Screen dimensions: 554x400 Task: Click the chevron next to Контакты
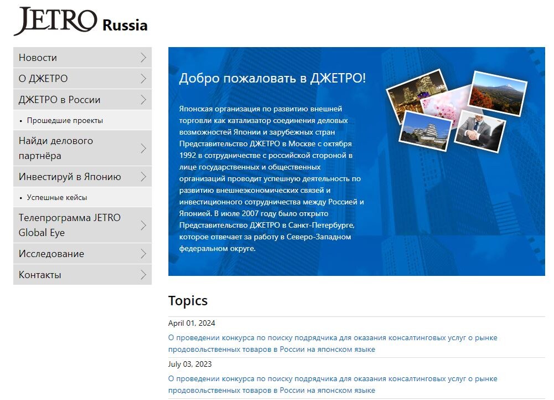143,274
